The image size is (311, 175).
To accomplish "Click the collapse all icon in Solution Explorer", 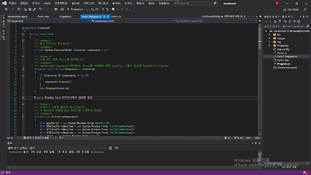I will (294, 21).
